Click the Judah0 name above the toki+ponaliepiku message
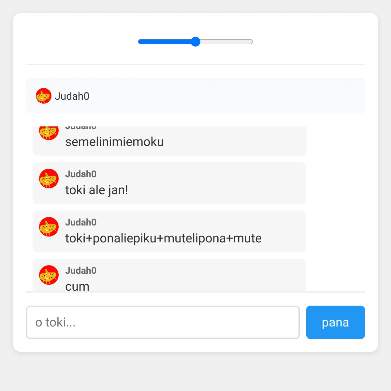 click(x=81, y=222)
